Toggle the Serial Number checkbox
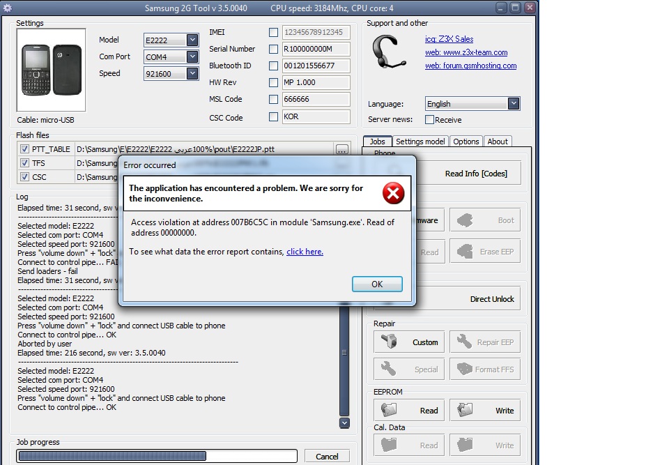This screenshot has height=465, width=669. (273, 49)
